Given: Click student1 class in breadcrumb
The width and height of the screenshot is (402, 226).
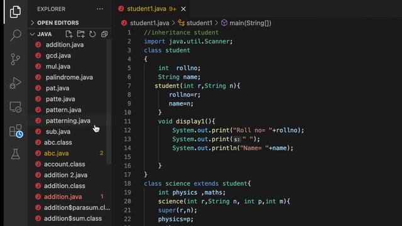Looking at the screenshot, I should pyautogui.click(x=199, y=23).
